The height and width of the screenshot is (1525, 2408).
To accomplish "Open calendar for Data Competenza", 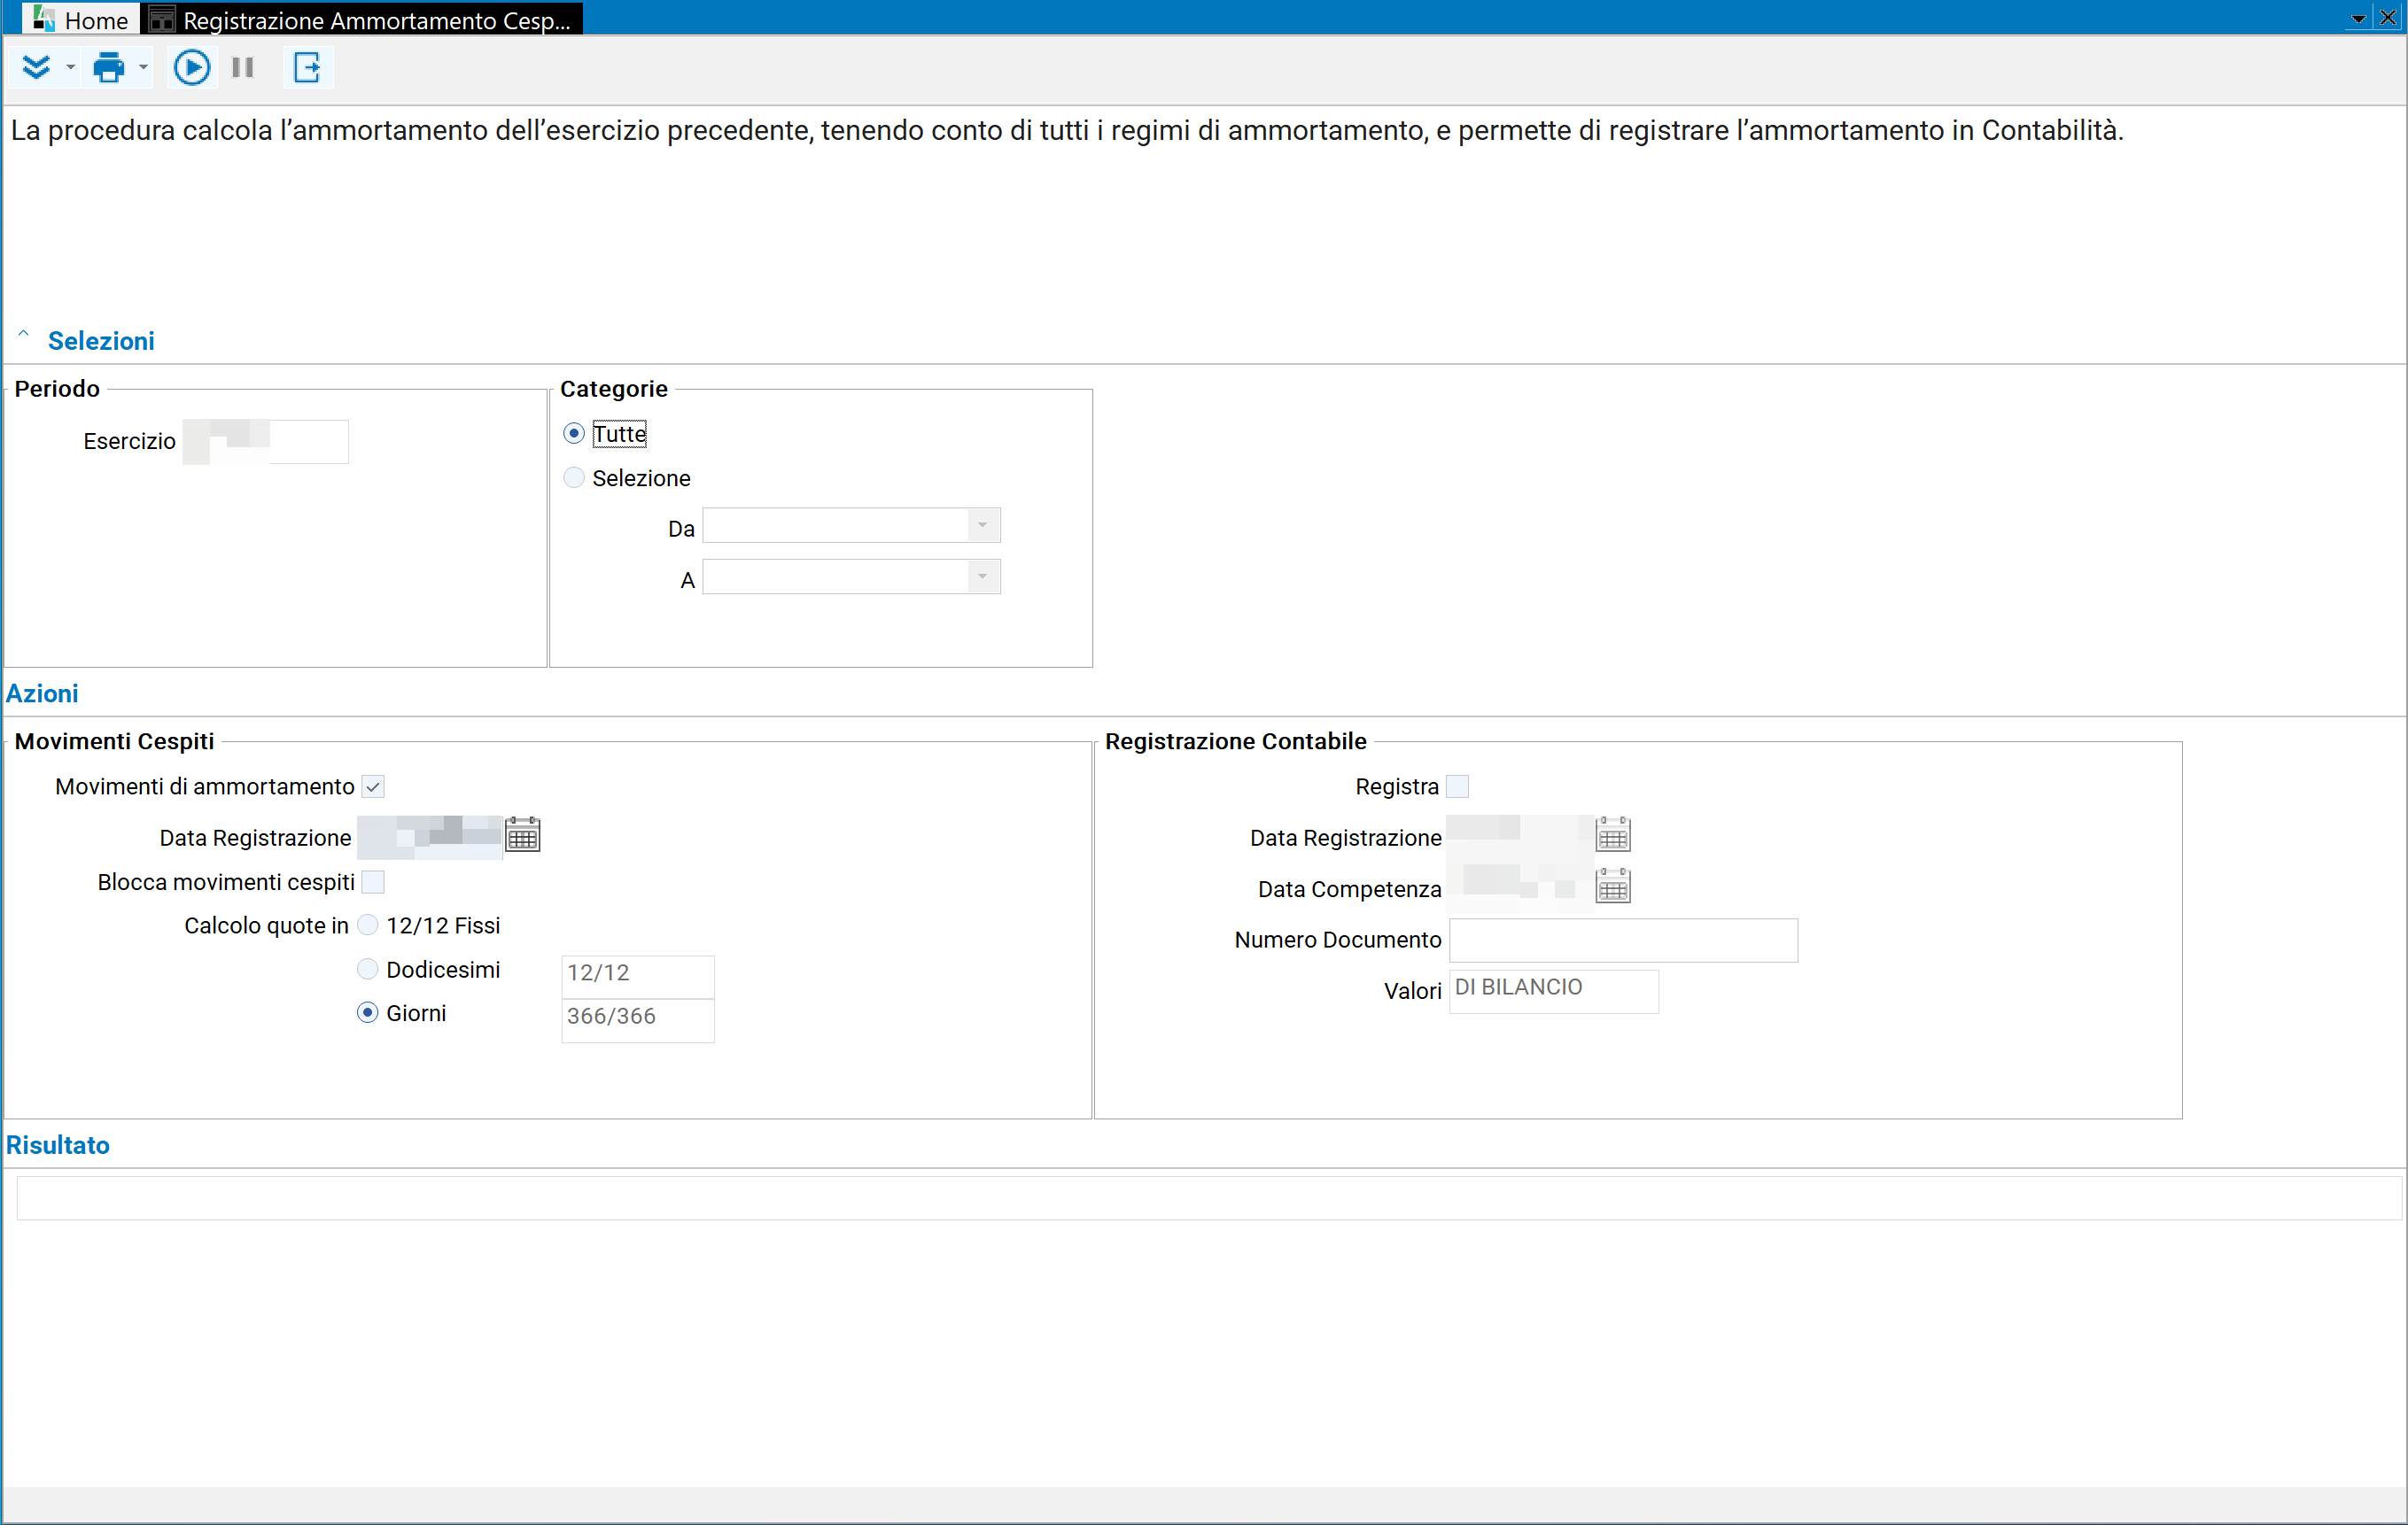I will (x=1613, y=886).
